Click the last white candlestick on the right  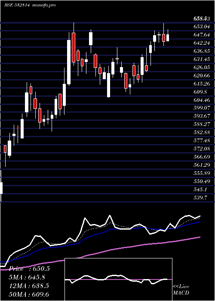(168, 38)
